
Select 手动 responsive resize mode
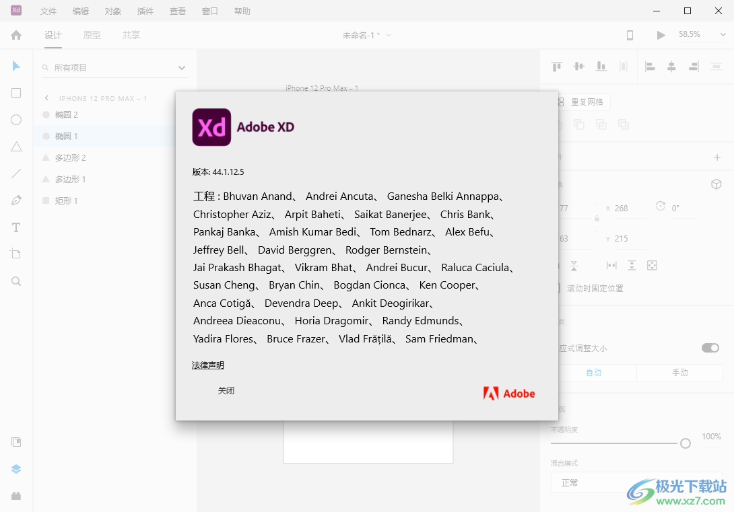(679, 373)
